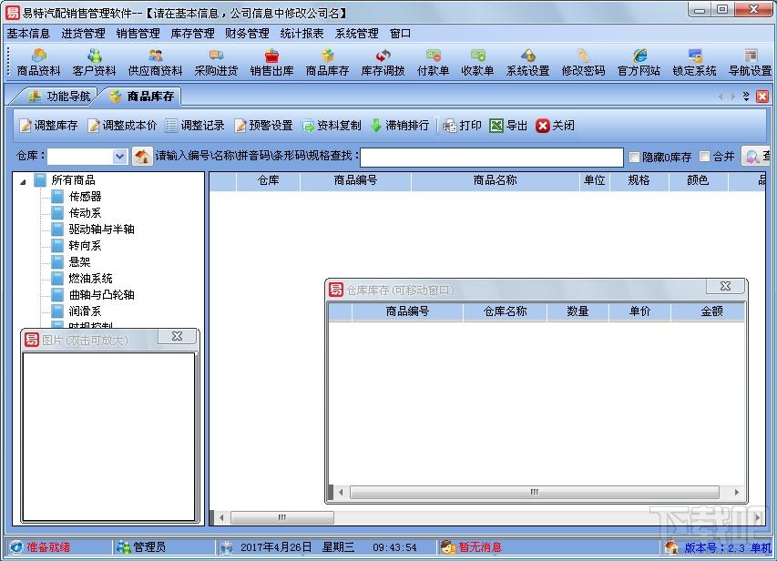
Task: Launch 库存调拨 from the toolbar
Action: (383, 62)
